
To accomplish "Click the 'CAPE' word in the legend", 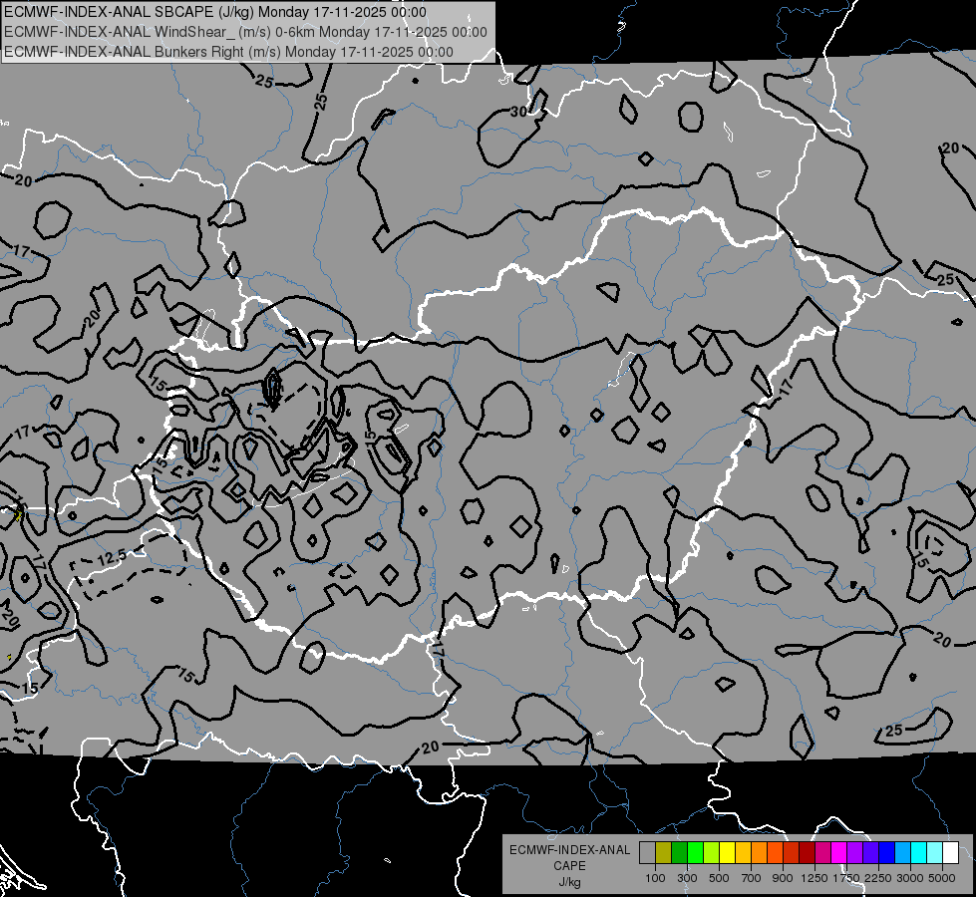I will (x=569, y=866).
